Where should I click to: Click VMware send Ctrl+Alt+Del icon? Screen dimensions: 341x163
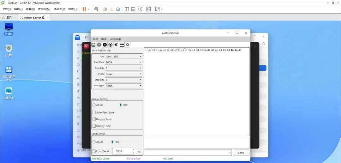click(x=96, y=9)
